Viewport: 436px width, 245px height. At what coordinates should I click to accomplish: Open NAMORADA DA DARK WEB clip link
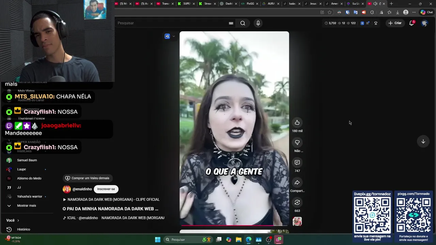(x=111, y=200)
